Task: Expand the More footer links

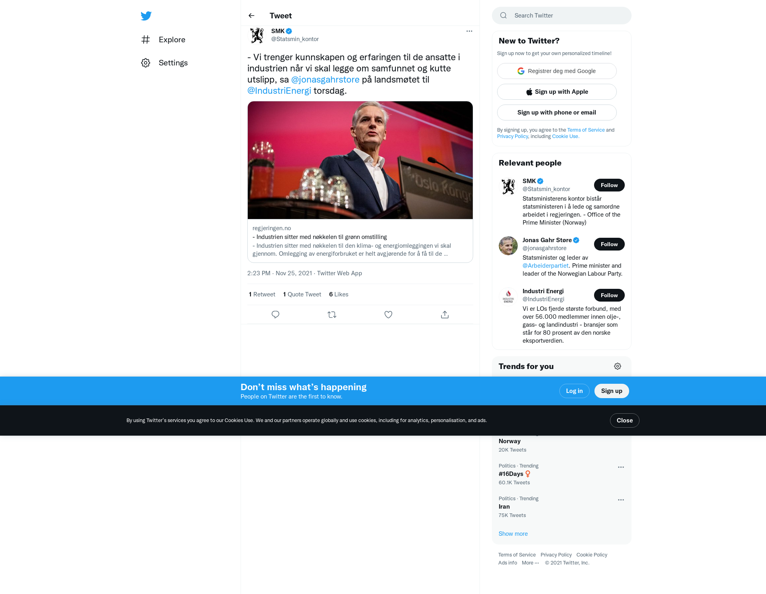Action: pyautogui.click(x=530, y=563)
